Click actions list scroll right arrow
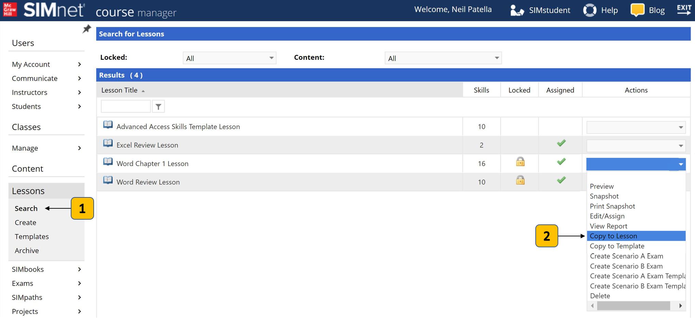 (x=680, y=306)
